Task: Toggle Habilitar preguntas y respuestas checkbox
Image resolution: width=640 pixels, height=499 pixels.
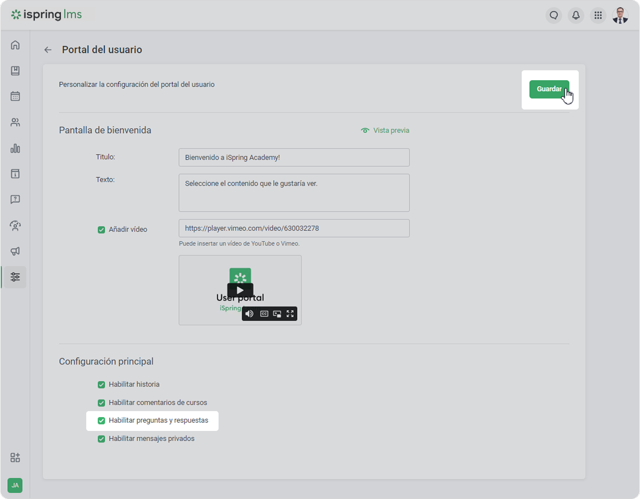Action: tap(101, 421)
